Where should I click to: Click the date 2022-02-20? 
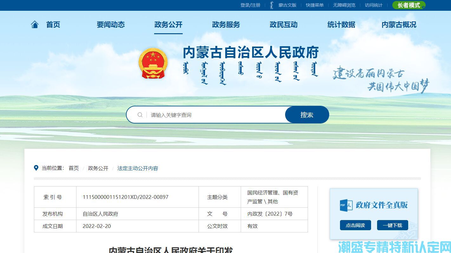(97, 226)
